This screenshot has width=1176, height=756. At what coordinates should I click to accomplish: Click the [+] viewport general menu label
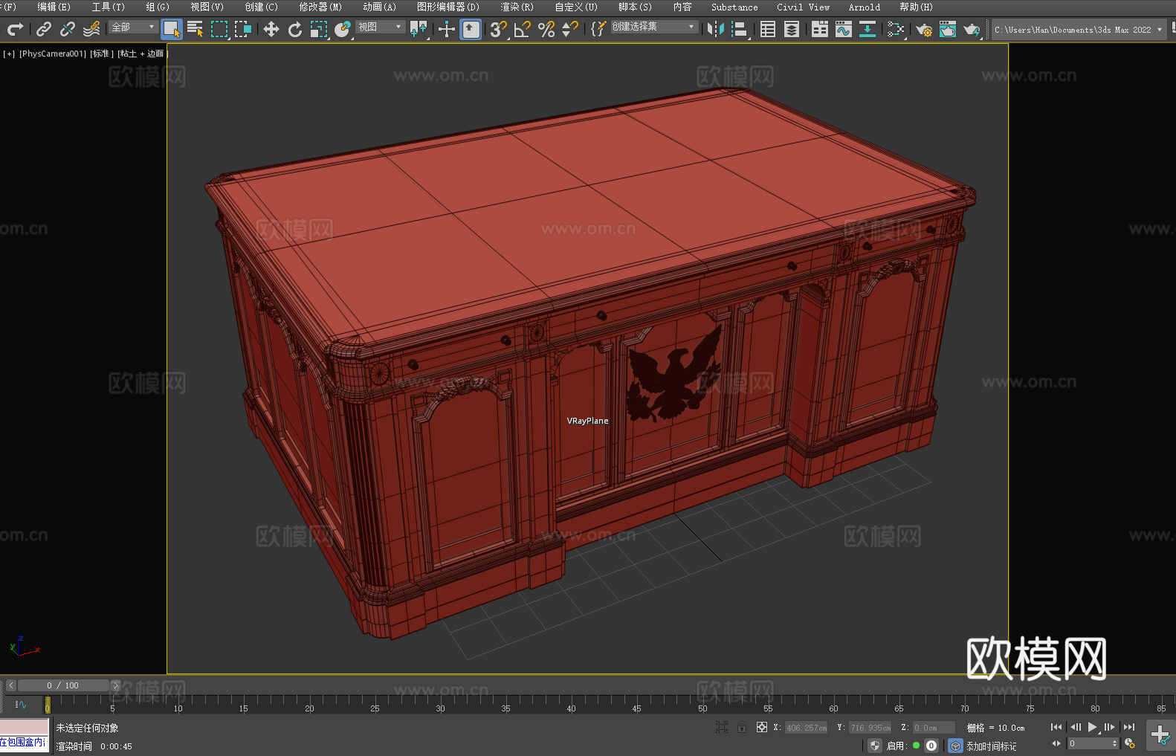9,54
